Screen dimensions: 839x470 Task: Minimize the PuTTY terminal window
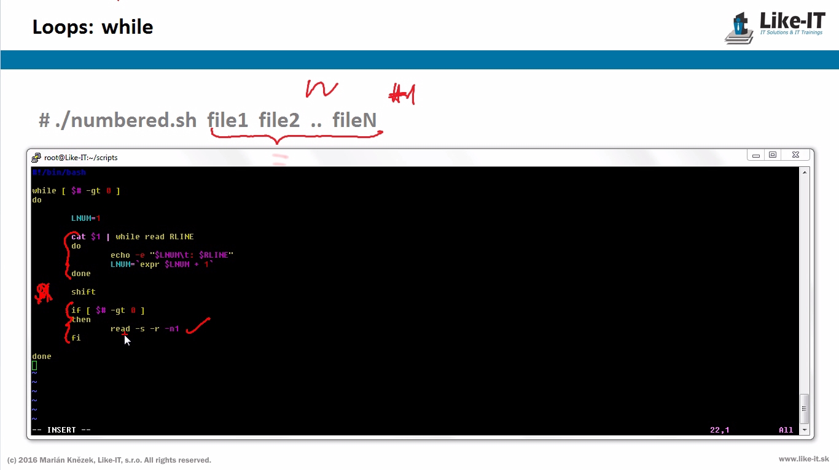pyautogui.click(x=756, y=156)
